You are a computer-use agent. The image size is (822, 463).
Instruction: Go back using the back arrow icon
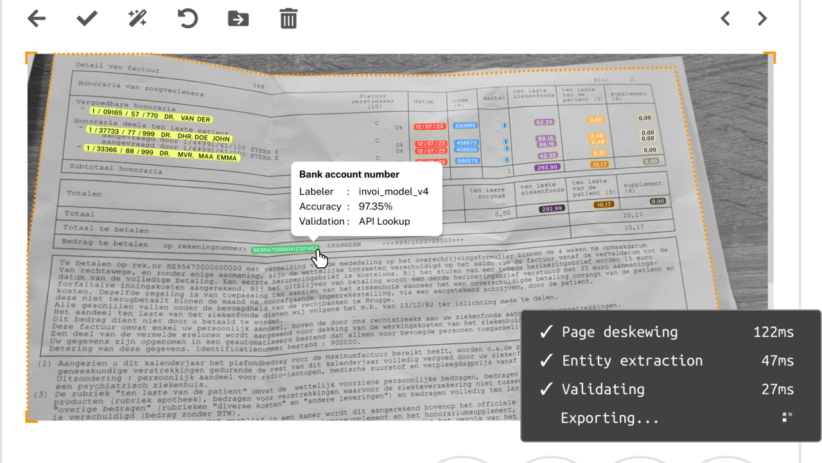(x=36, y=18)
